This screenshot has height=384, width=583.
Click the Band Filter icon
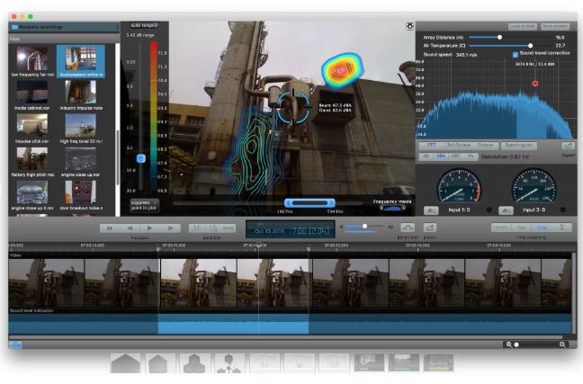tap(408, 228)
